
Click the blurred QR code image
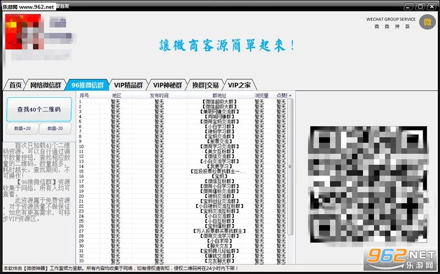point(369,184)
